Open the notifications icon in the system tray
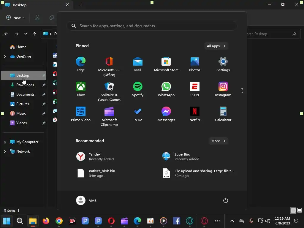304x228 pixels. pyautogui.click(x=296, y=221)
